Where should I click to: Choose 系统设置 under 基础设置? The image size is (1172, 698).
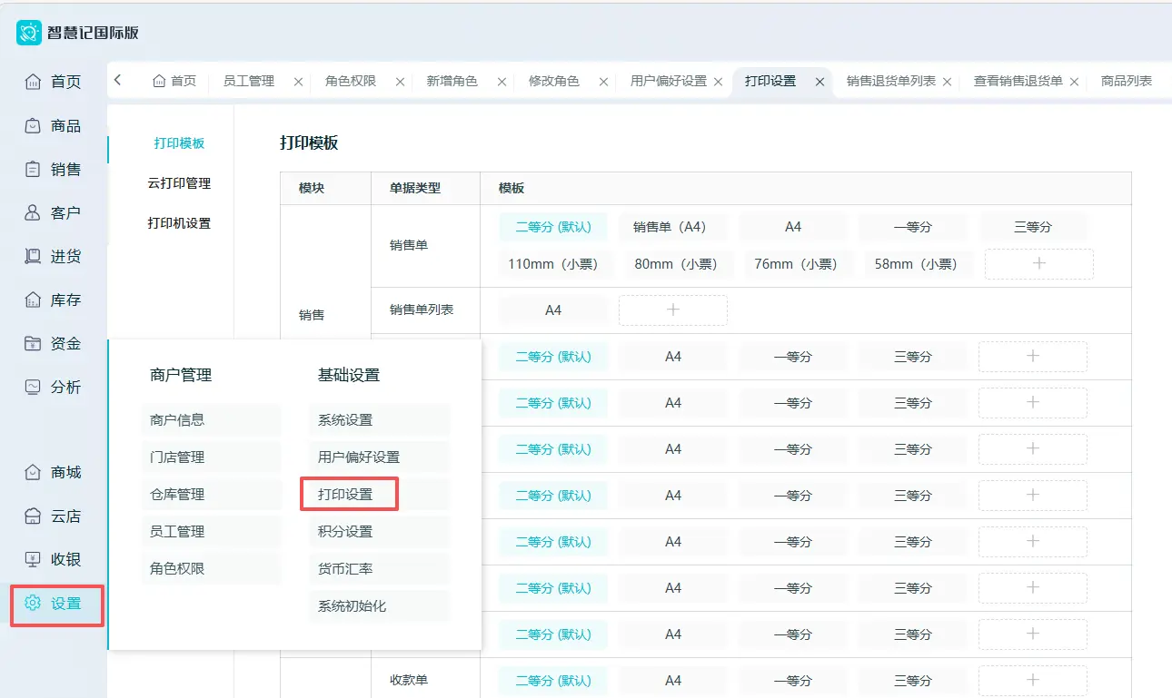click(379, 420)
